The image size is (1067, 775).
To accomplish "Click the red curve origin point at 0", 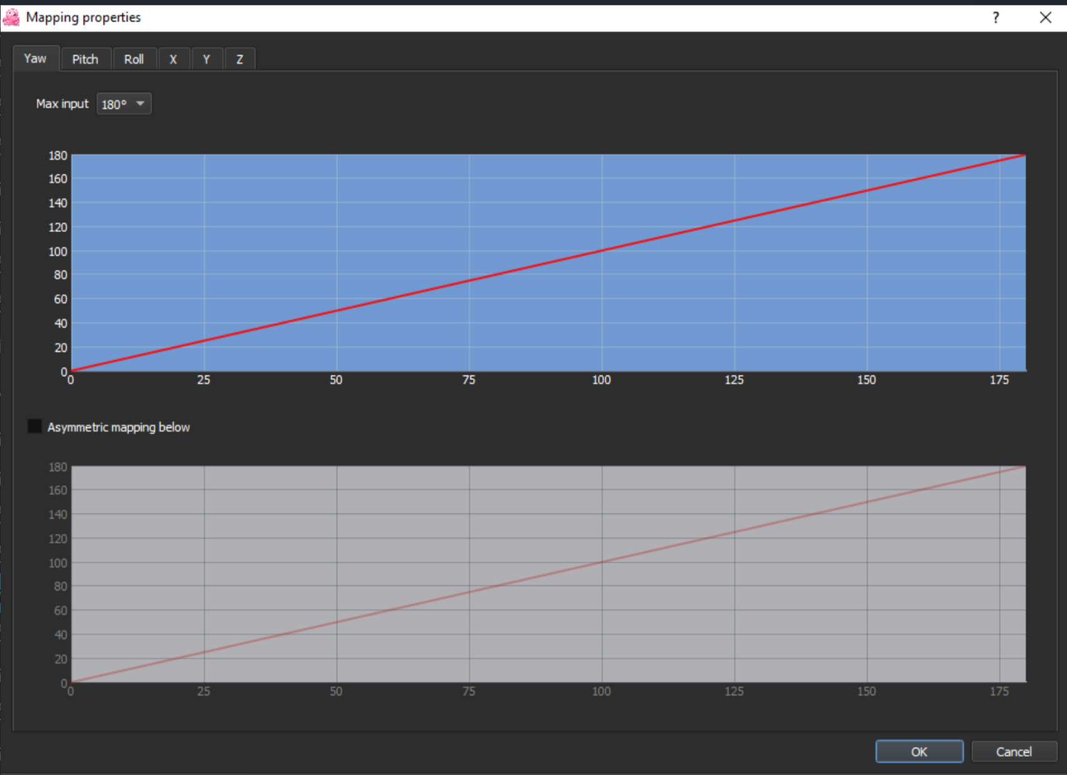I will 72,371.
